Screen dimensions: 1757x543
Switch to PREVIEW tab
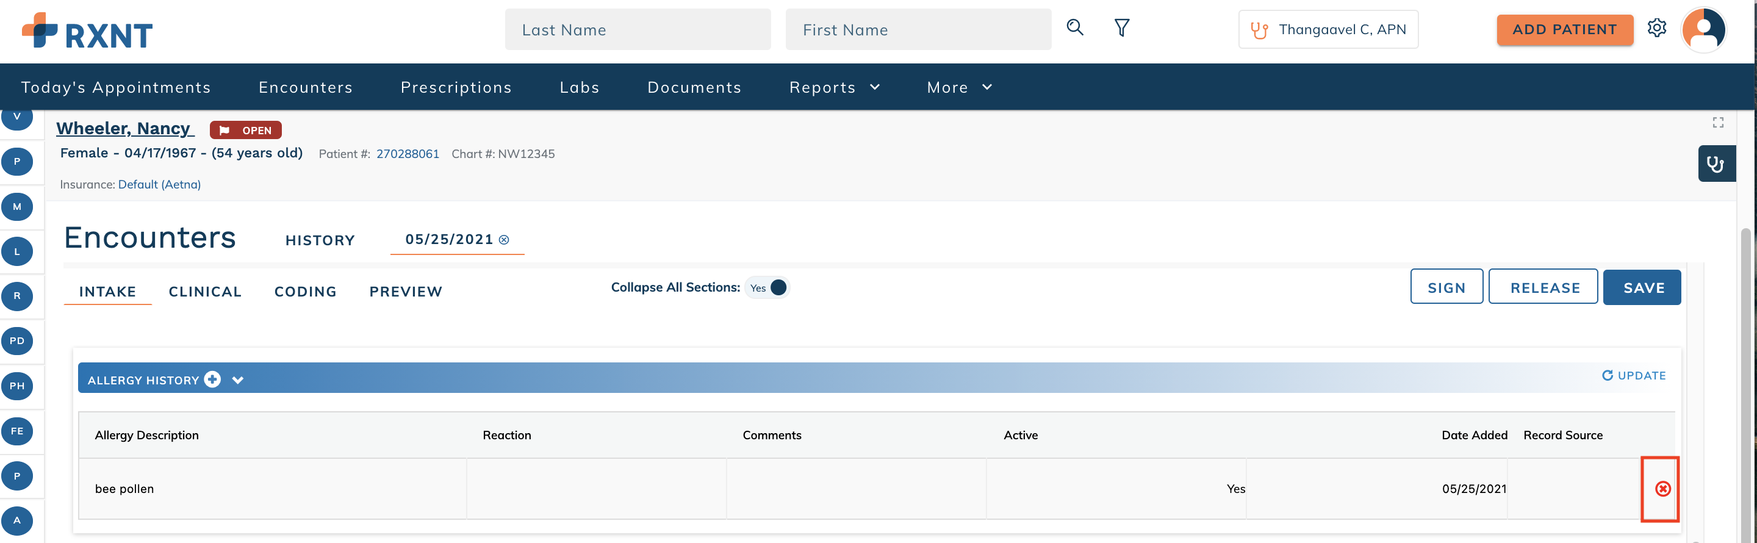click(x=406, y=292)
